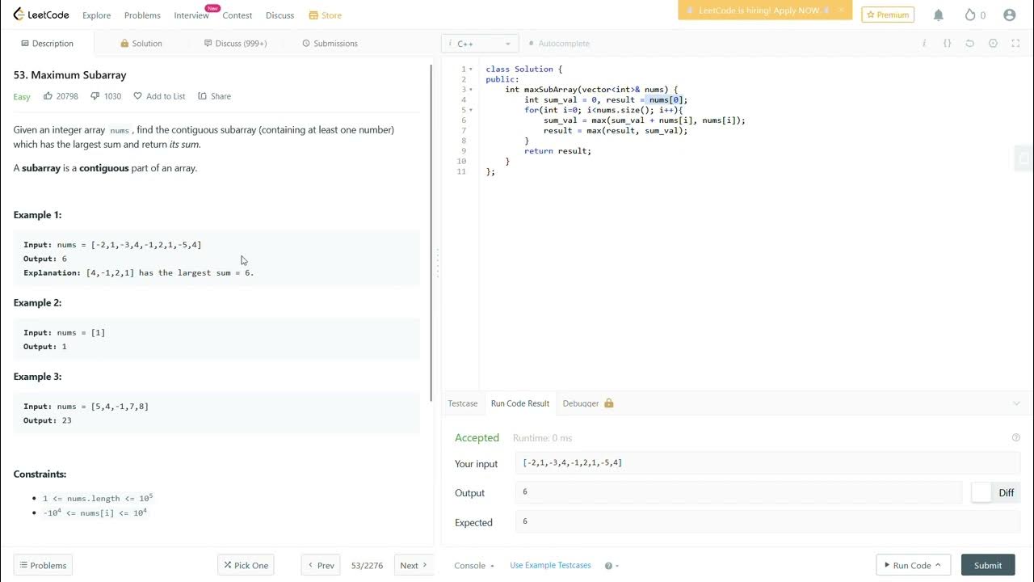The width and height of the screenshot is (1034, 582).
Task: Click the streak flame icon
Action: pos(970,15)
